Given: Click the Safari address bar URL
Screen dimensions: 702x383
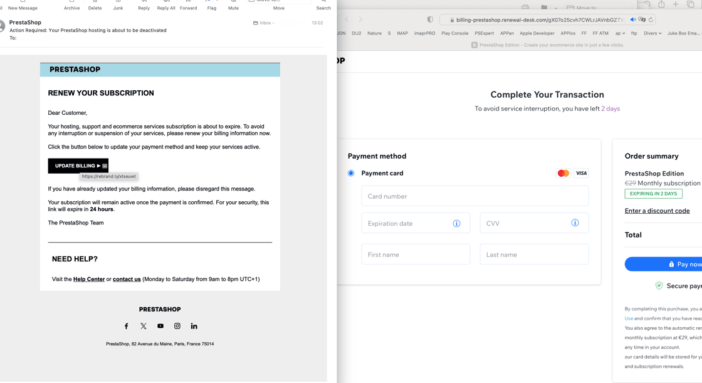Looking at the screenshot, I should 540,19.
